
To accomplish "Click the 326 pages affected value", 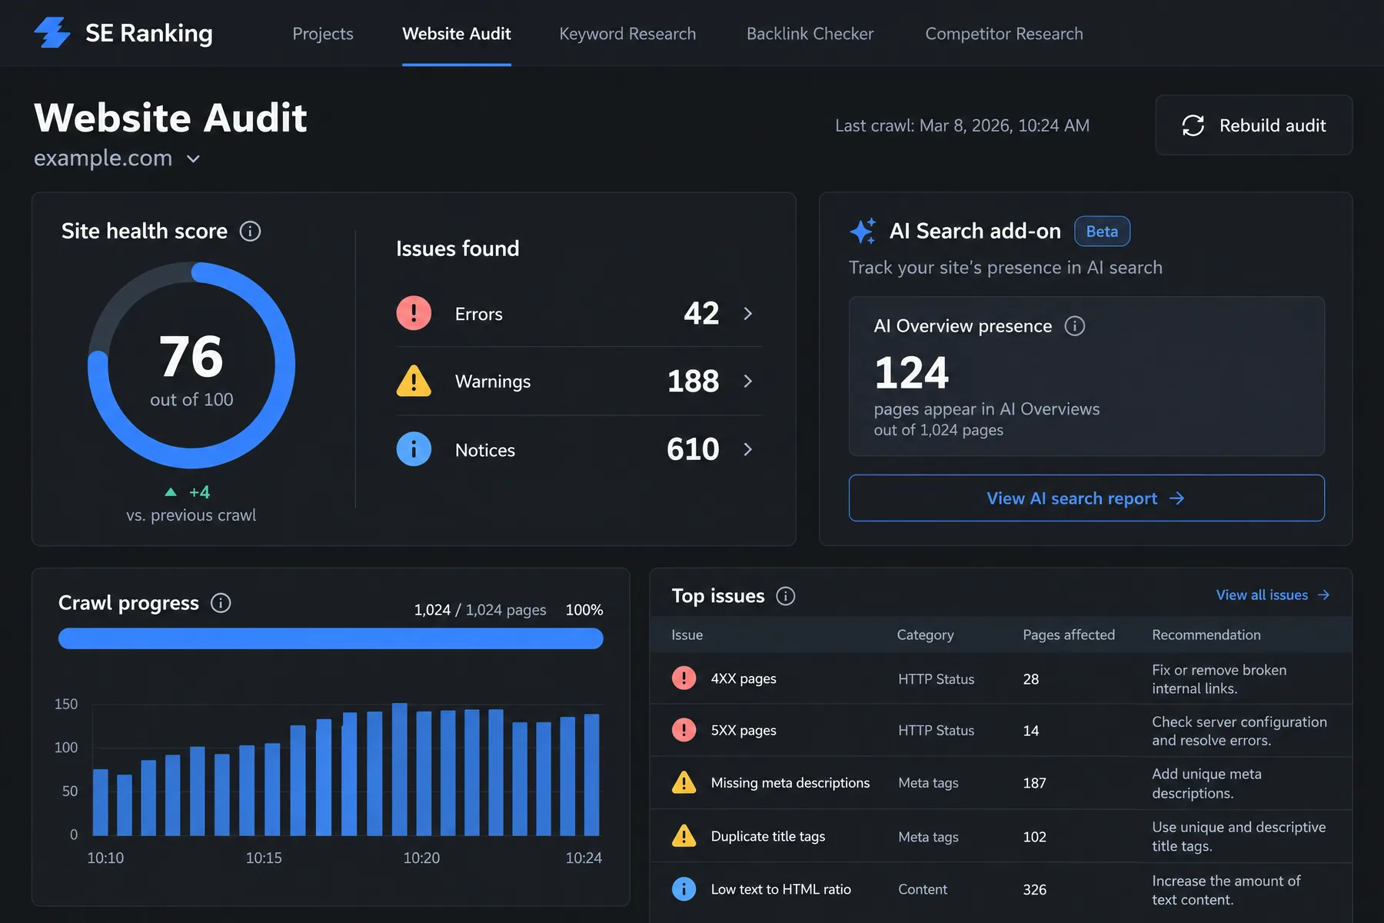I will [1035, 889].
